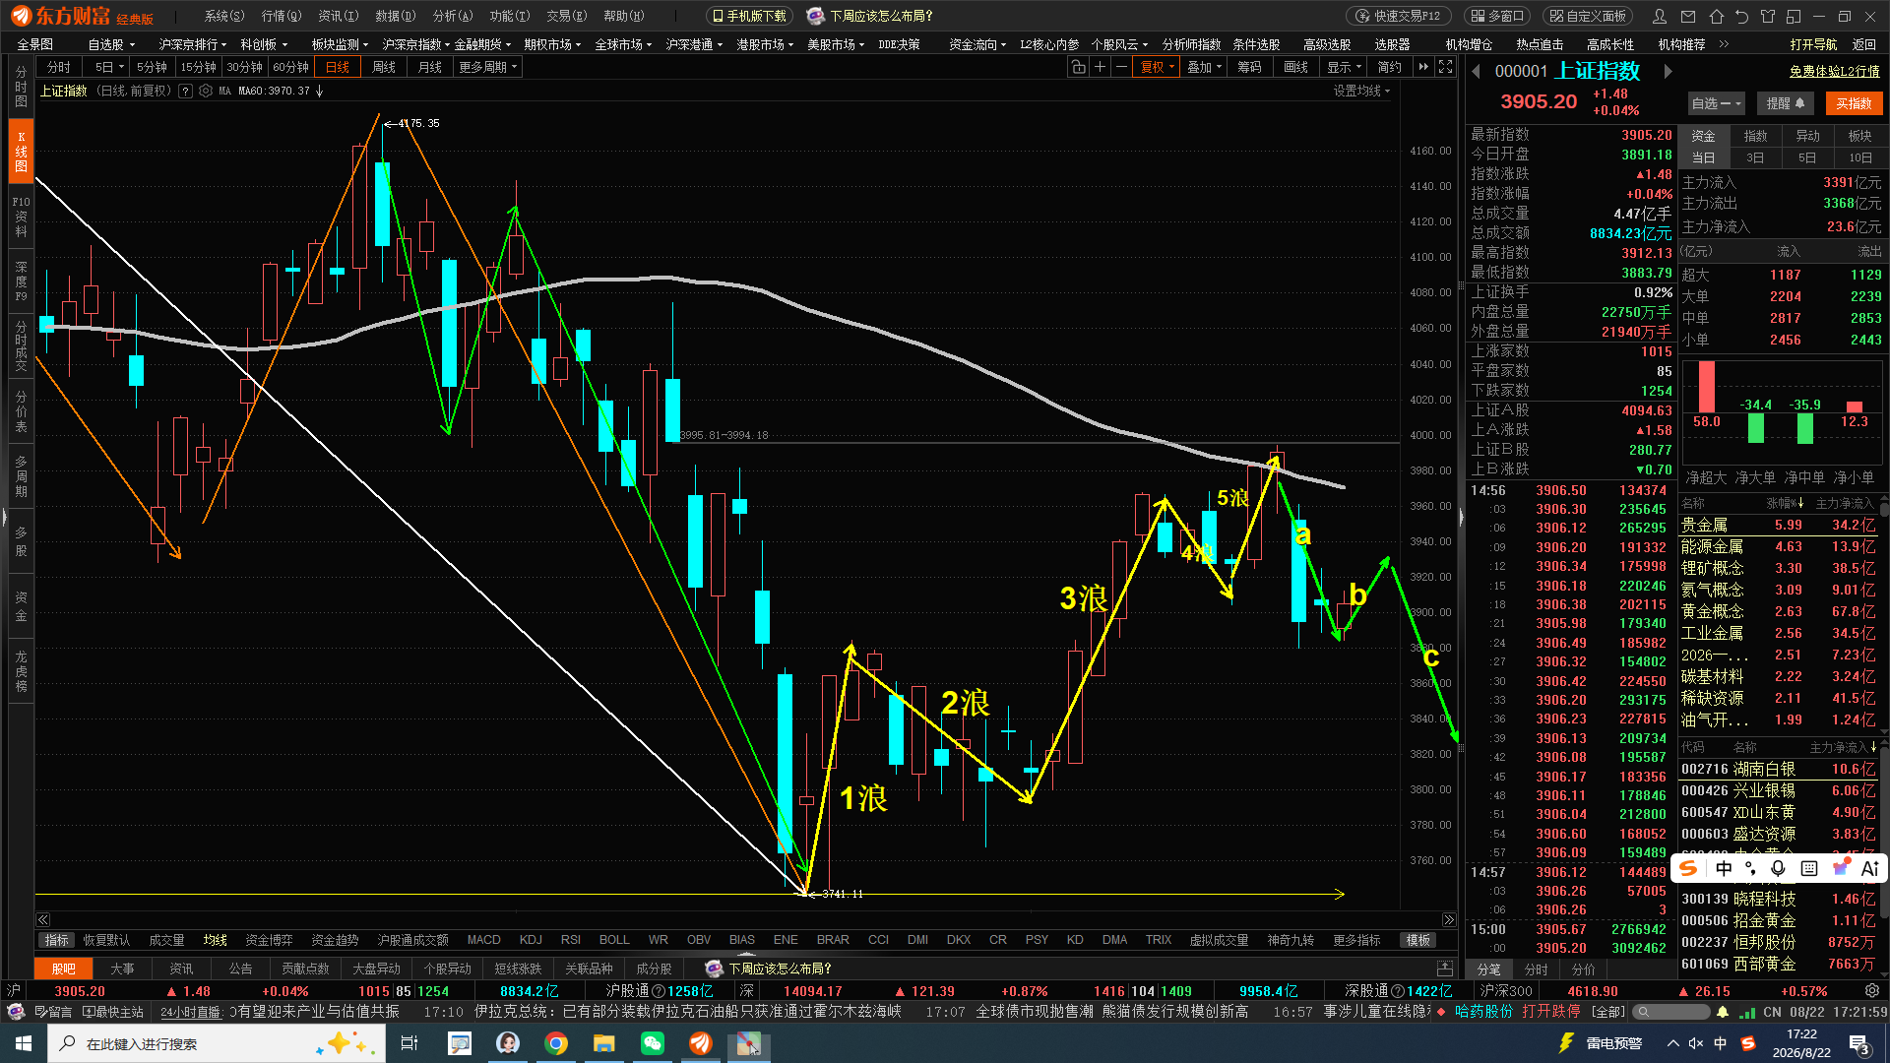1890x1063 pixels.
Task: Open the 系统(S) menu
Action: coord(224,16)
